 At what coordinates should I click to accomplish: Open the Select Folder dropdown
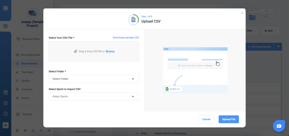(94, 79)
